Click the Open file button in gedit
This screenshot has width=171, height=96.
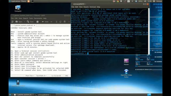19,22
